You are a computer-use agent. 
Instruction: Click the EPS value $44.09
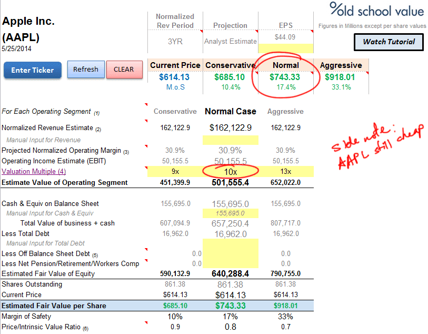point(285,37)
